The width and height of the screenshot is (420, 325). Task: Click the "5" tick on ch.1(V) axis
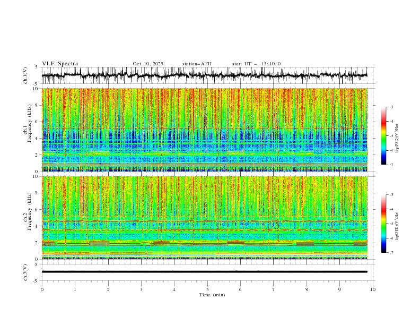pos(37,67)
